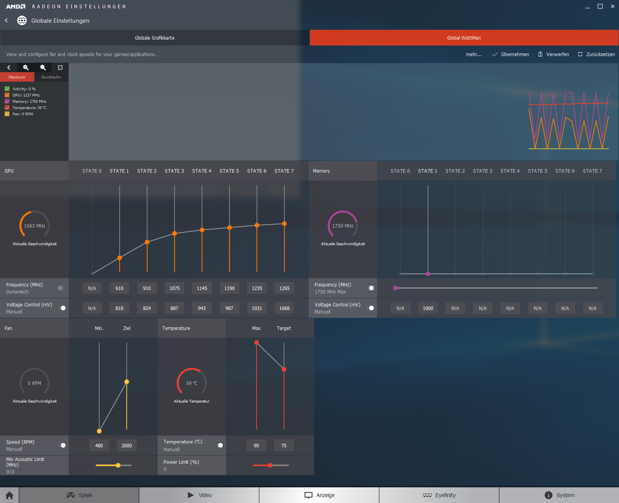Open the Spiele gamepad section
The width and height of the screenshot is (619, 503).
point(79,495)
